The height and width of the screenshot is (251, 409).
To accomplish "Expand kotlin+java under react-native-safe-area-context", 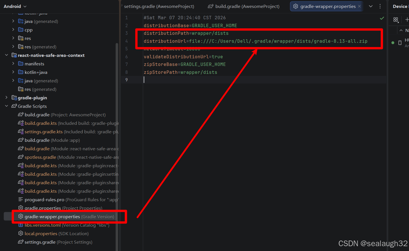I will 13,72.
